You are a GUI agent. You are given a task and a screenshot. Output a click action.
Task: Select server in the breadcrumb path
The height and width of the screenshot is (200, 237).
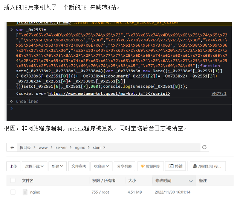(61, 147)
